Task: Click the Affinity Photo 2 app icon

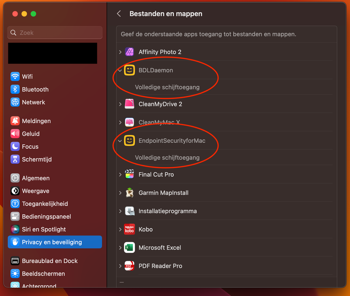Action: click(x=129, y=52)
